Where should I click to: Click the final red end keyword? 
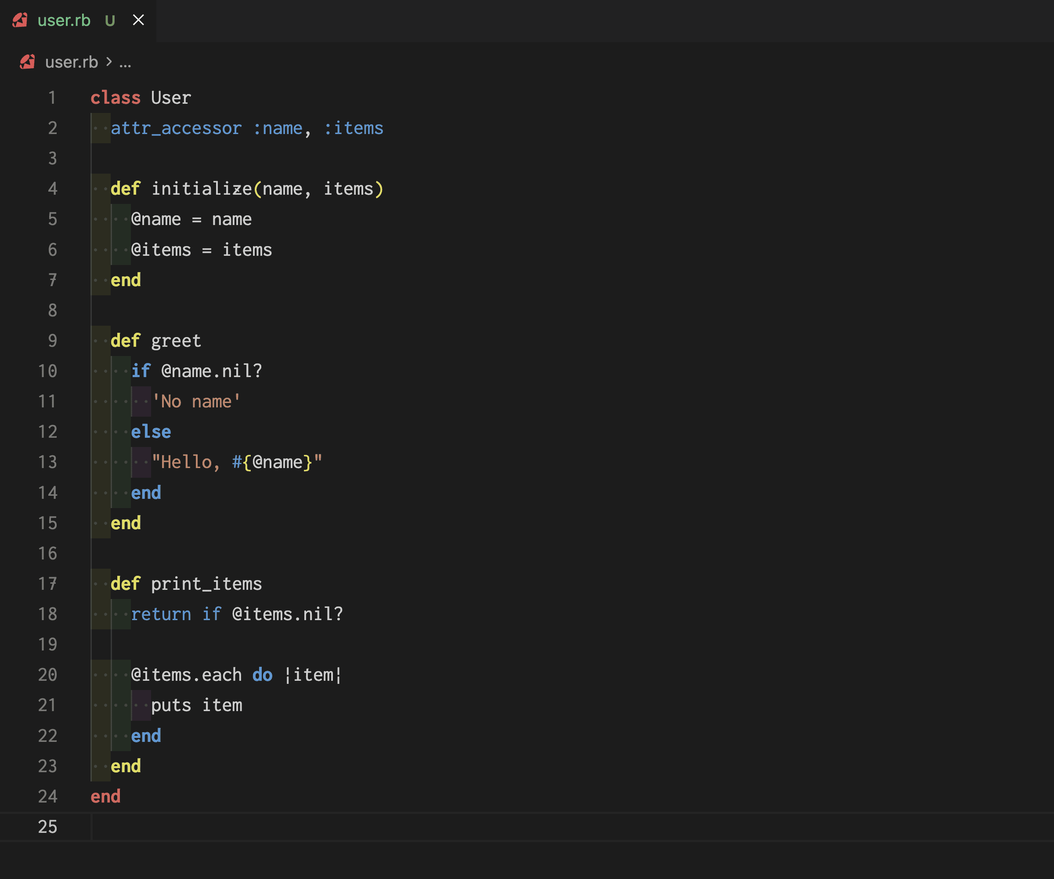105,797
